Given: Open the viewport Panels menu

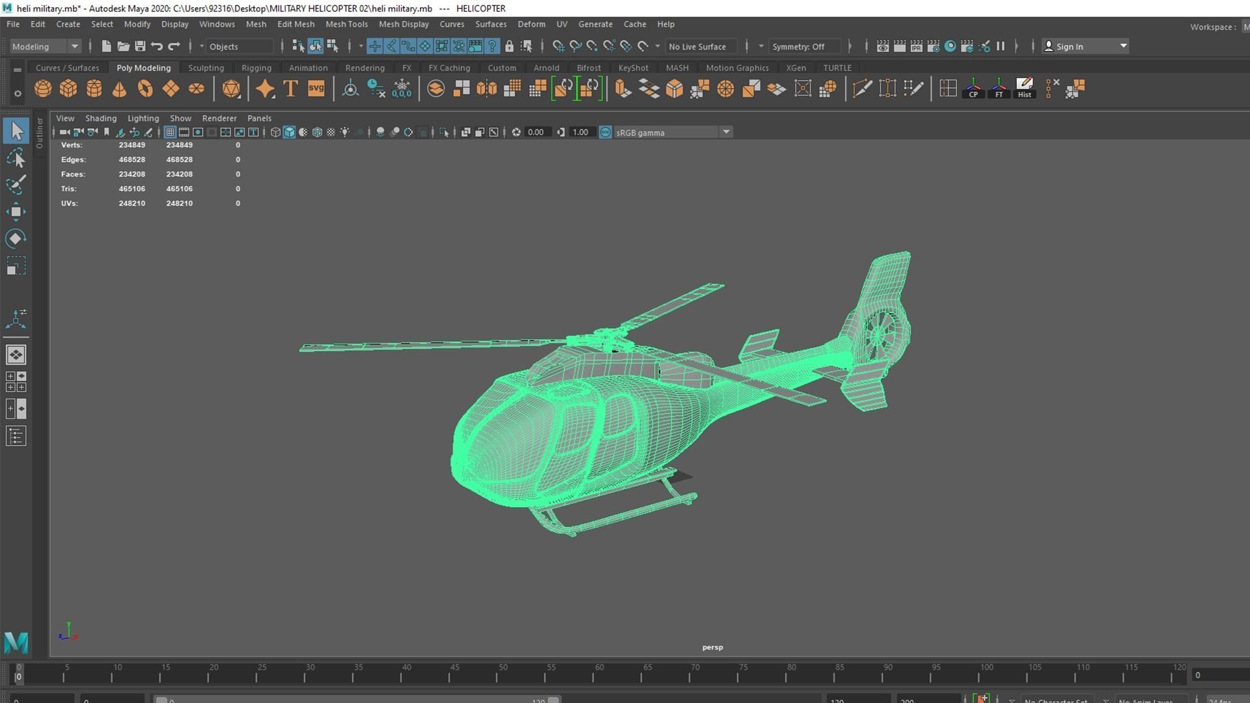Looking at the screenshot, I should (259, 118).
